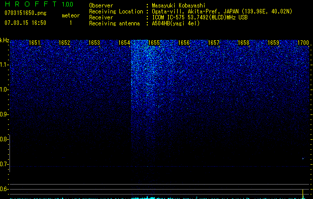Screen dimensions: 313x199
Task: Click the 1659 time marker
Action: 273,43
